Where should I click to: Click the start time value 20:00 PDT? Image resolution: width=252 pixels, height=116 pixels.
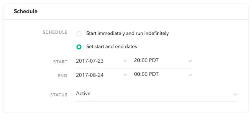(146, 61)
